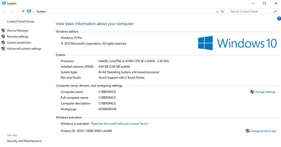Open the Microsoft Software License Terms link
The width and height of the screenshot is (281, 147).
coord(119,123)
